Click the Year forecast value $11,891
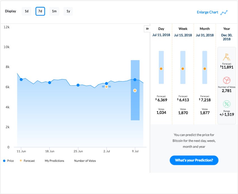The width and height of the screenshot is (238, 194). click(227, 67)
